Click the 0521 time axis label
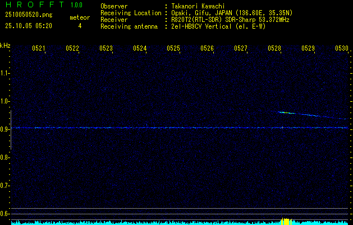 coord(39,48)
